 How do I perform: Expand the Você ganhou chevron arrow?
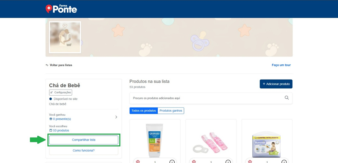(116, 117)
